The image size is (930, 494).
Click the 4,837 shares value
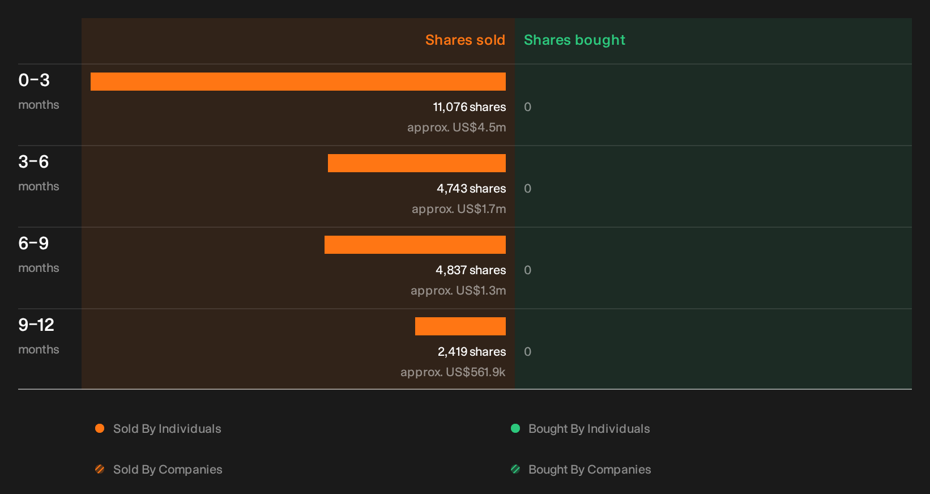471,270
